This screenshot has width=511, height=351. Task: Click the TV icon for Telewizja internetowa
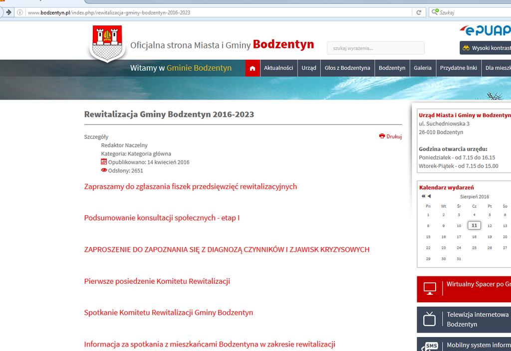429,319
